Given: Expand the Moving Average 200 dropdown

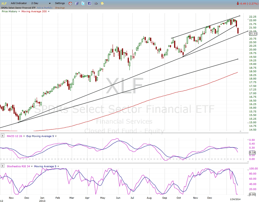Looking at the screenshot, I should click(x=49, y=11).
